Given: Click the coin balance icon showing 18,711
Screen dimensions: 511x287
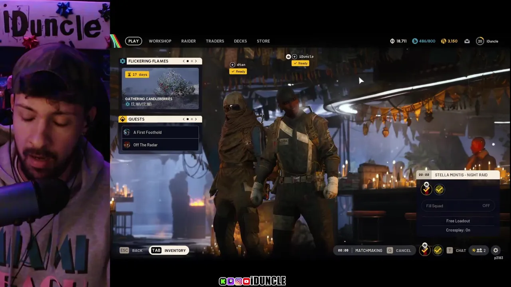Looking at the screenshot, I should coord(392,41).
